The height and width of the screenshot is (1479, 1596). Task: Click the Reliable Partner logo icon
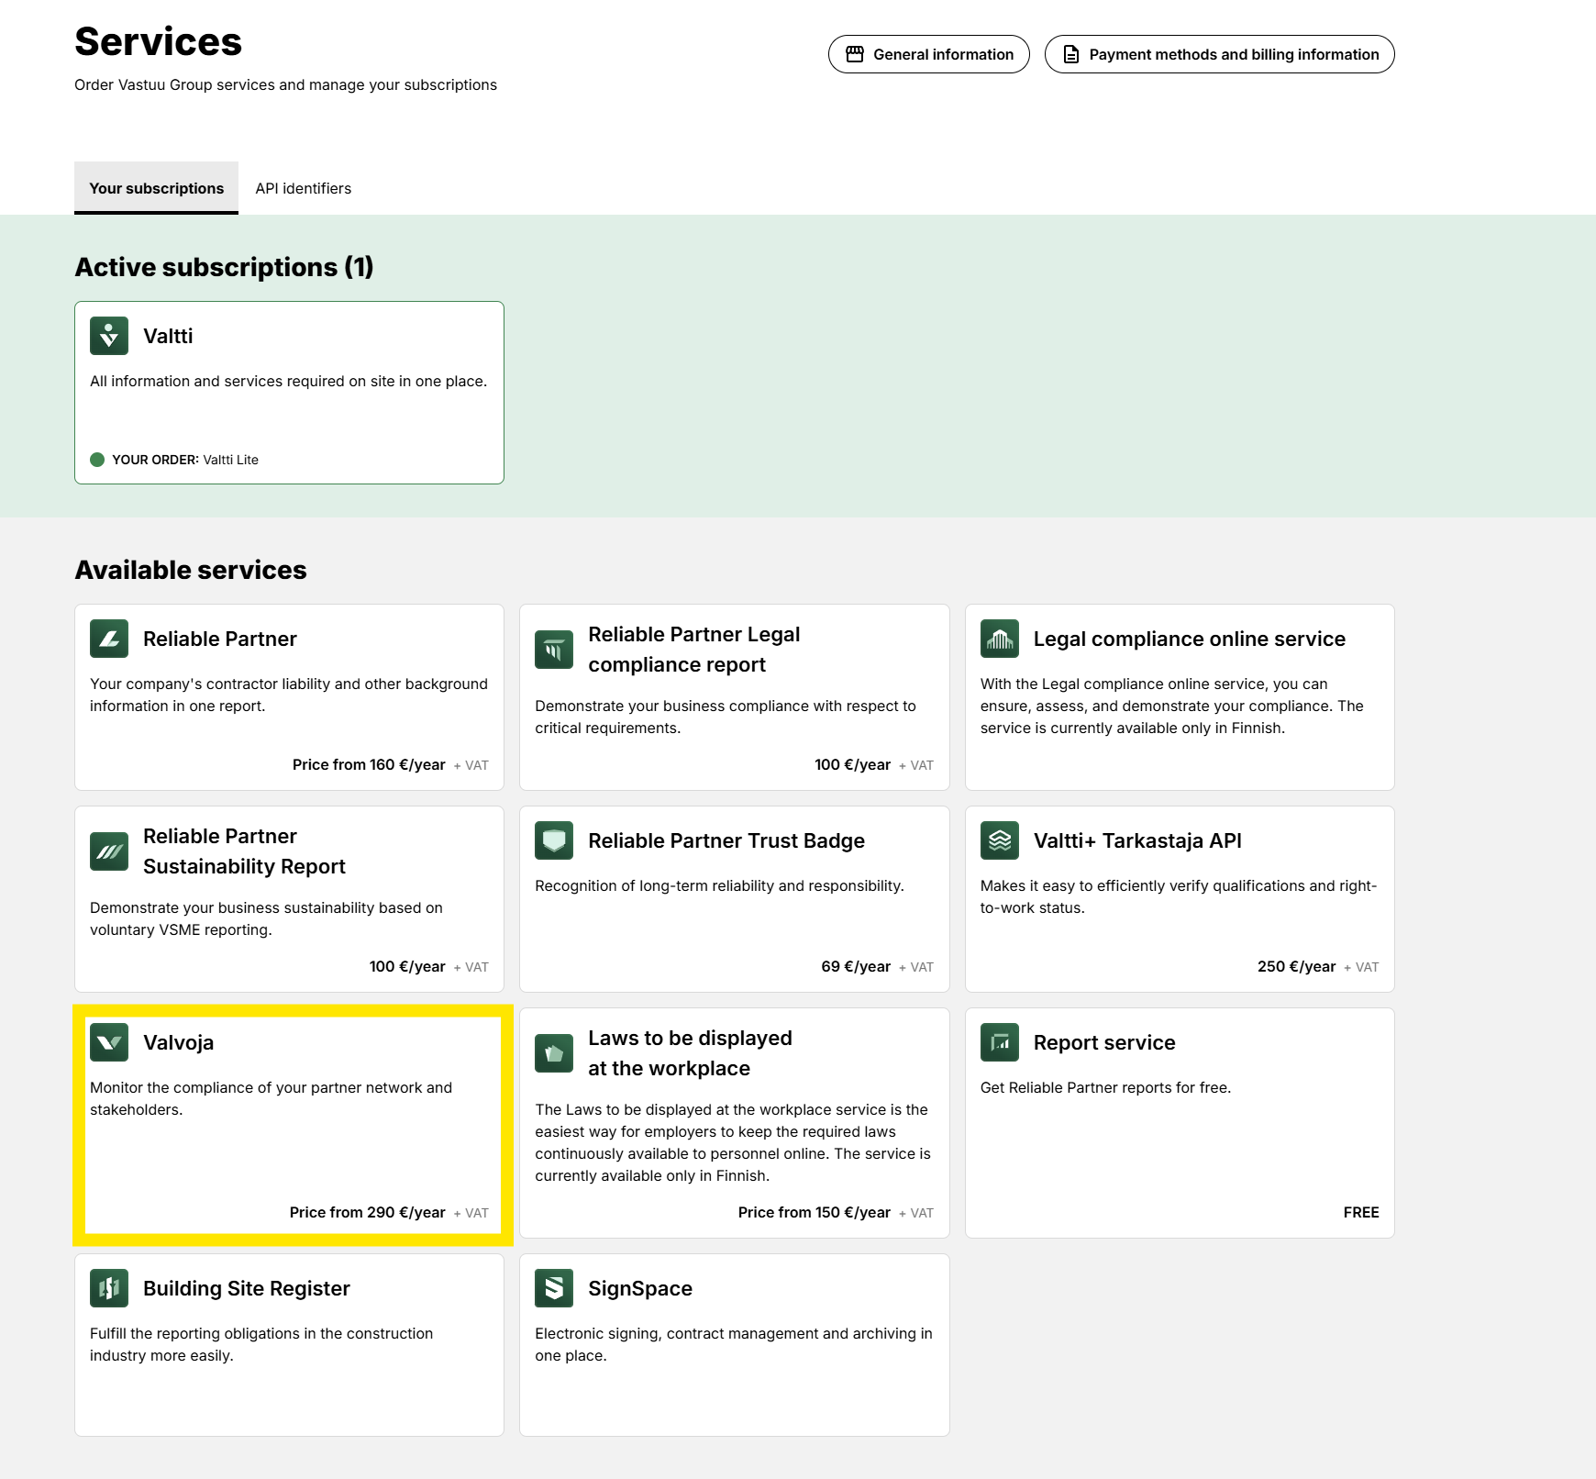(109, 639)
